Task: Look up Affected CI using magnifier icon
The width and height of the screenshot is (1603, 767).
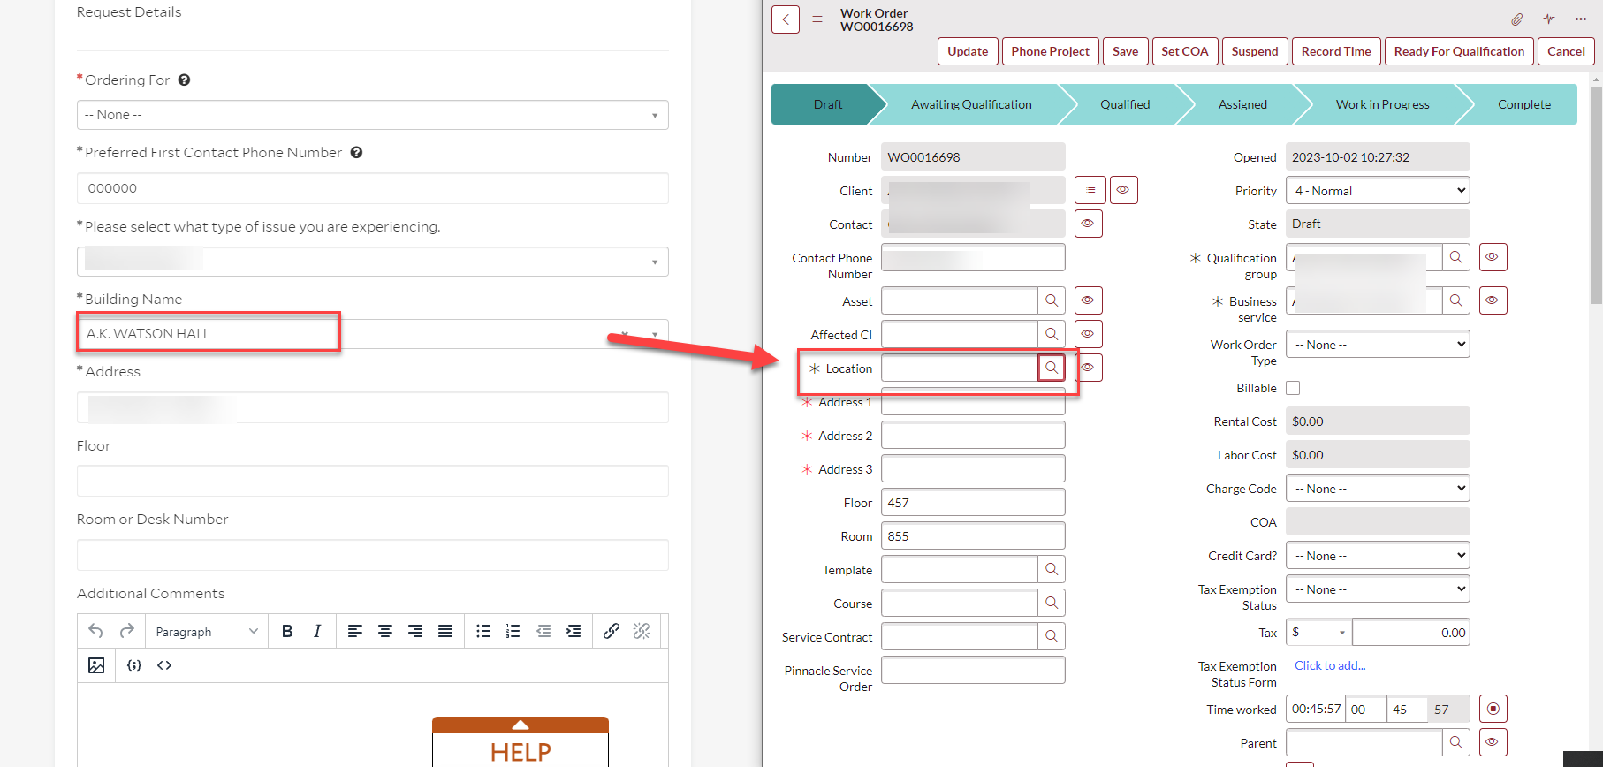Action: coord(1052,334)
